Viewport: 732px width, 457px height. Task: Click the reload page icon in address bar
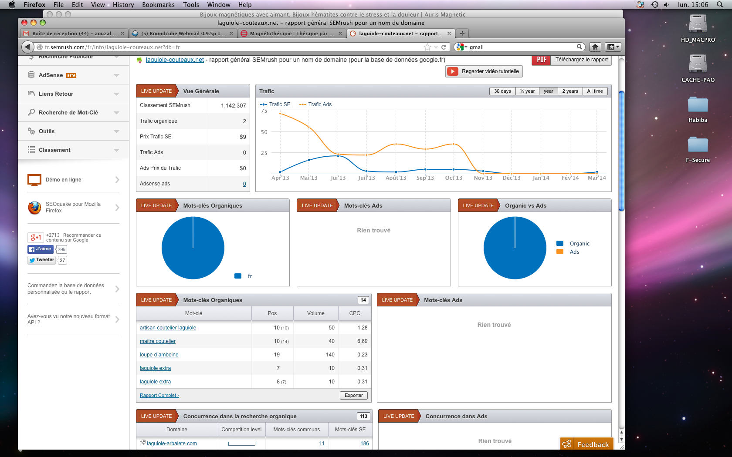(x=444, y=47)
